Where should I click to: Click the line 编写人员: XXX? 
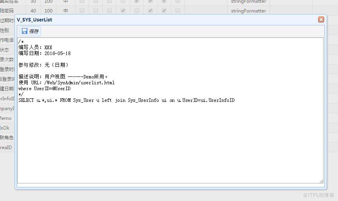[x=35, y=48]
